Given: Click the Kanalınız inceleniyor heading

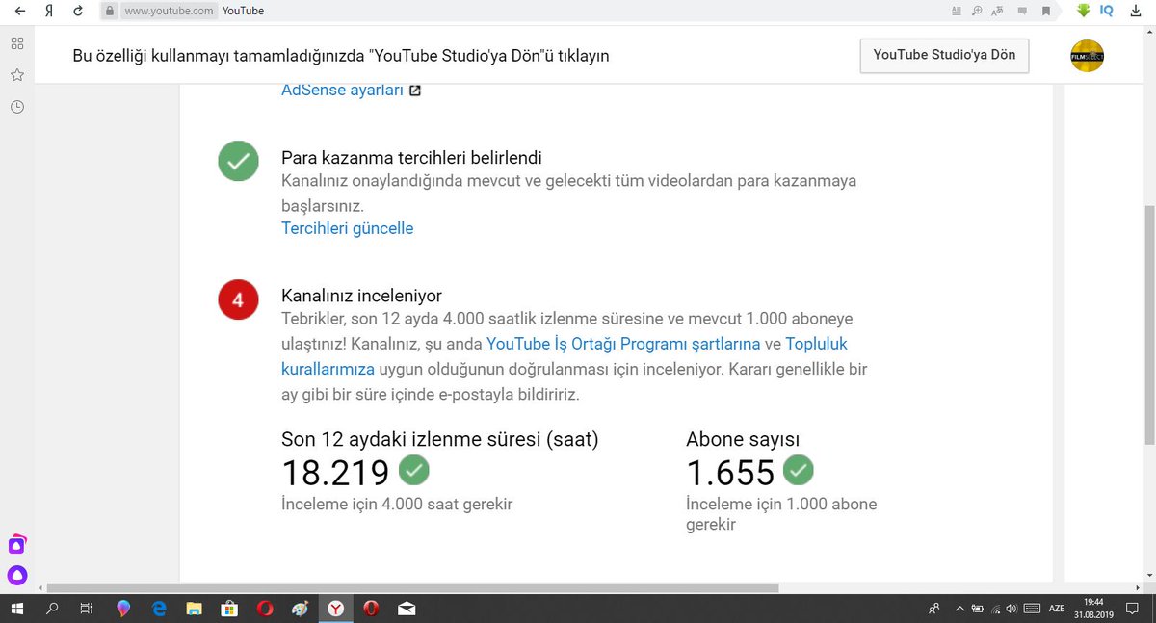Looking at the screenshot, I should 361,296.
